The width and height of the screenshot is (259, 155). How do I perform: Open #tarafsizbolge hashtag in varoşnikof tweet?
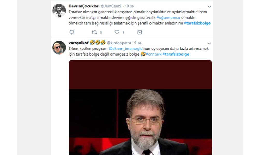click(176, 54)
